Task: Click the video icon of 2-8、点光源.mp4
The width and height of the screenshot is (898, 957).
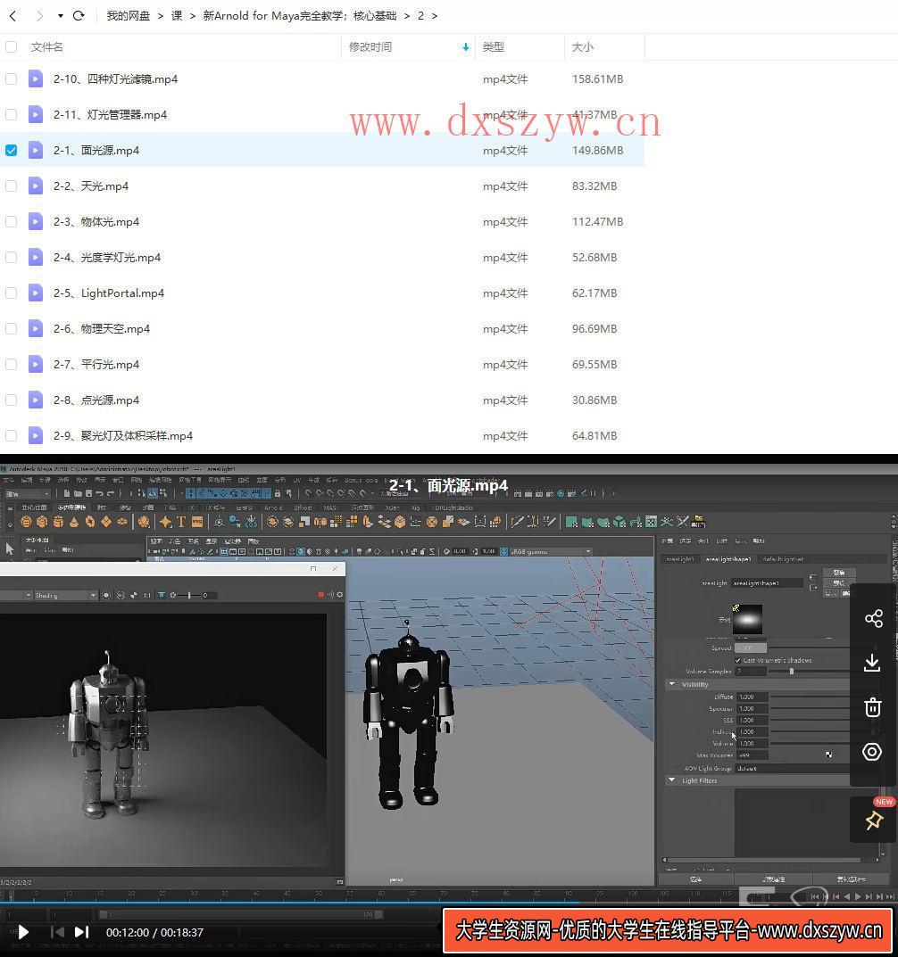Action: tap(36, 400)
